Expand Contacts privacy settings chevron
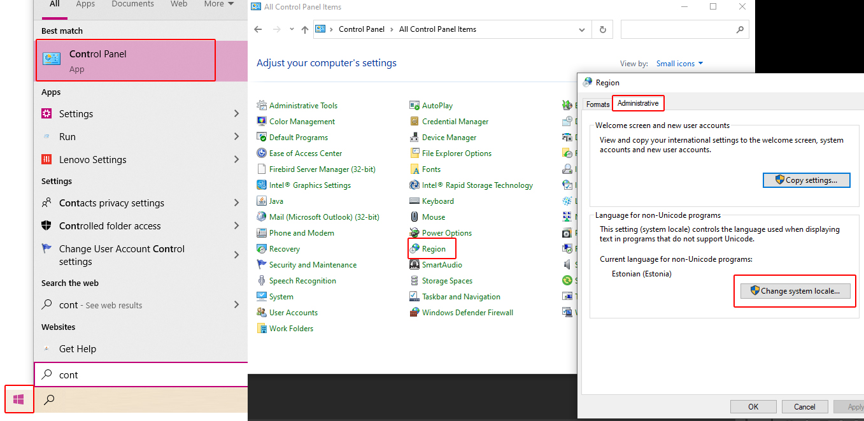Viewport: 864px width, 421px height. click(236, 203)
